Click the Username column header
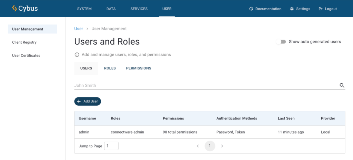The width and height of the screenshot is (353, 160). (87, 118)
